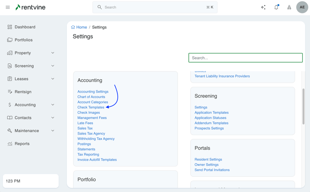
Task: Click the AI sparkle icon
Action: [263, 7]
